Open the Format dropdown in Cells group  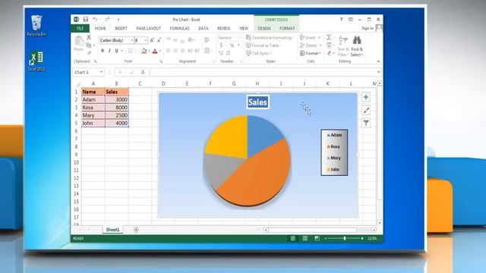click(311, 53)
